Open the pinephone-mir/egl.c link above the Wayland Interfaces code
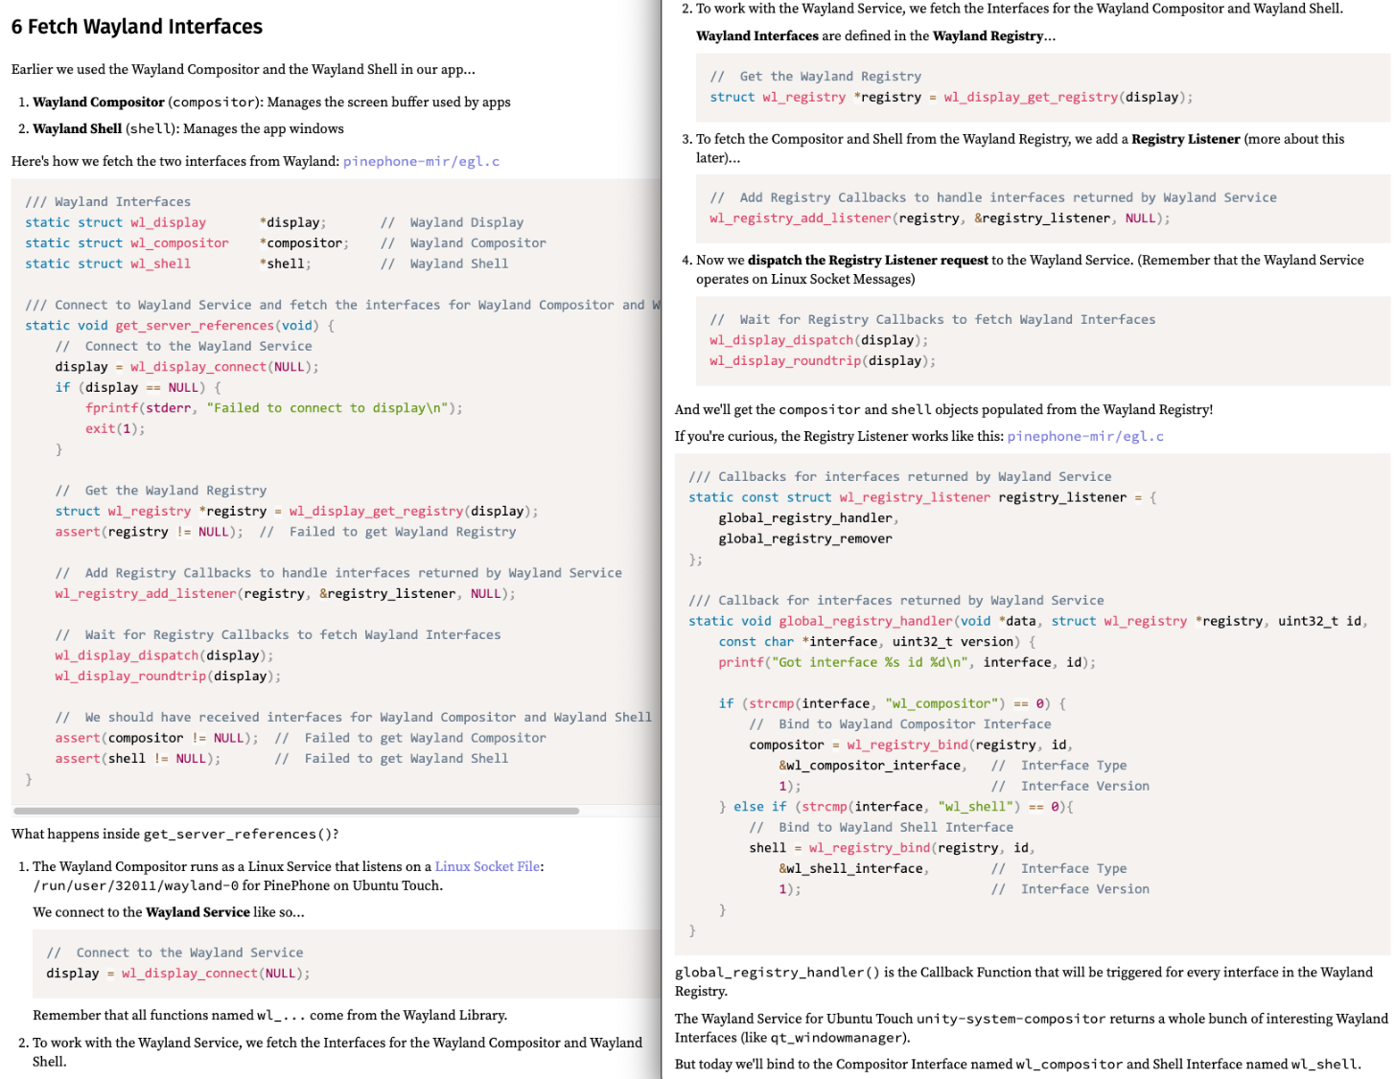 421,161
